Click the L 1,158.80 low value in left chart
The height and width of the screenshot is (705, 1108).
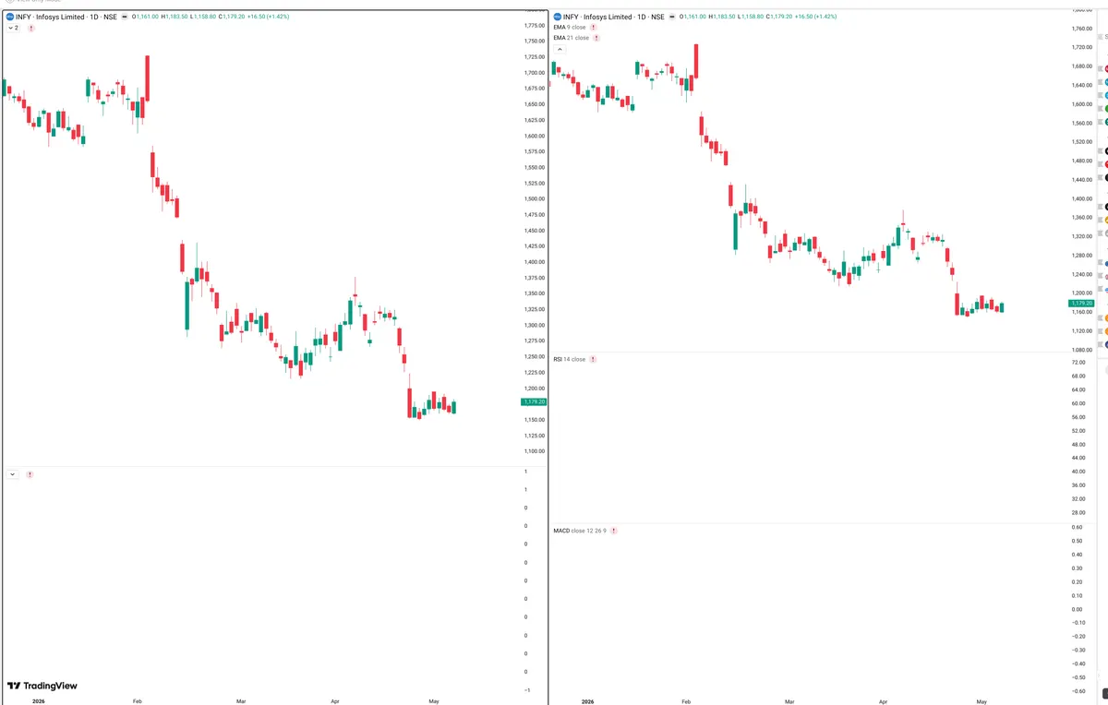pyautogui.click(x=202, y=17)
